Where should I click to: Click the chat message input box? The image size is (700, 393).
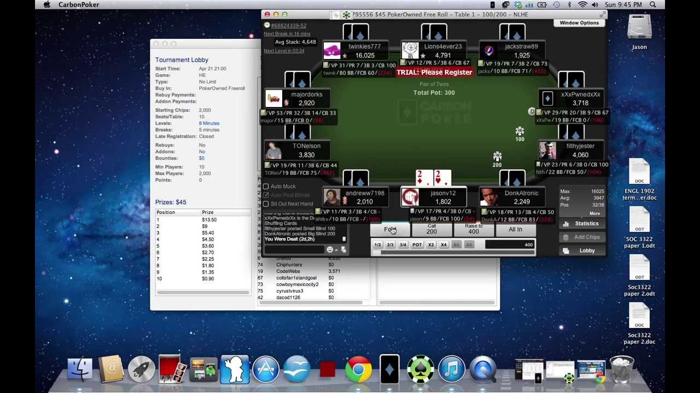click(x=294, y=250)
